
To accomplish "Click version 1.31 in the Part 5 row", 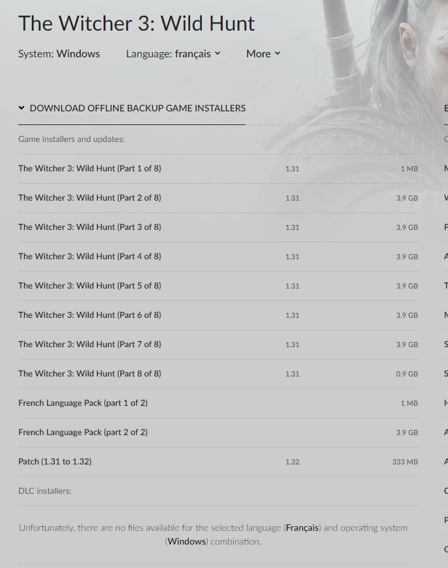I will 292,286.
